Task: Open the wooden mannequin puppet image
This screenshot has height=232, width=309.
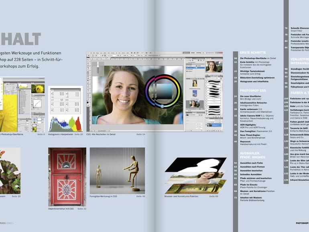Action: tap(117, 171)
